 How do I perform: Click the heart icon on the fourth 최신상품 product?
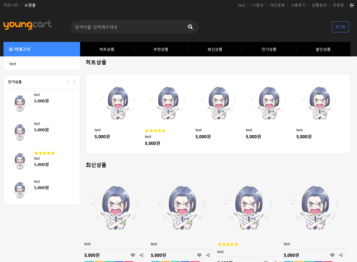tap(332, 255)
